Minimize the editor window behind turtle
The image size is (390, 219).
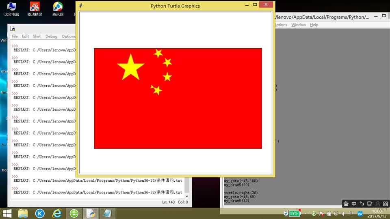(x=376, y=16)
